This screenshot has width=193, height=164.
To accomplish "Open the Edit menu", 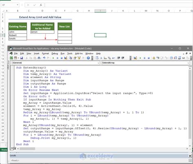I will point(22,53).
